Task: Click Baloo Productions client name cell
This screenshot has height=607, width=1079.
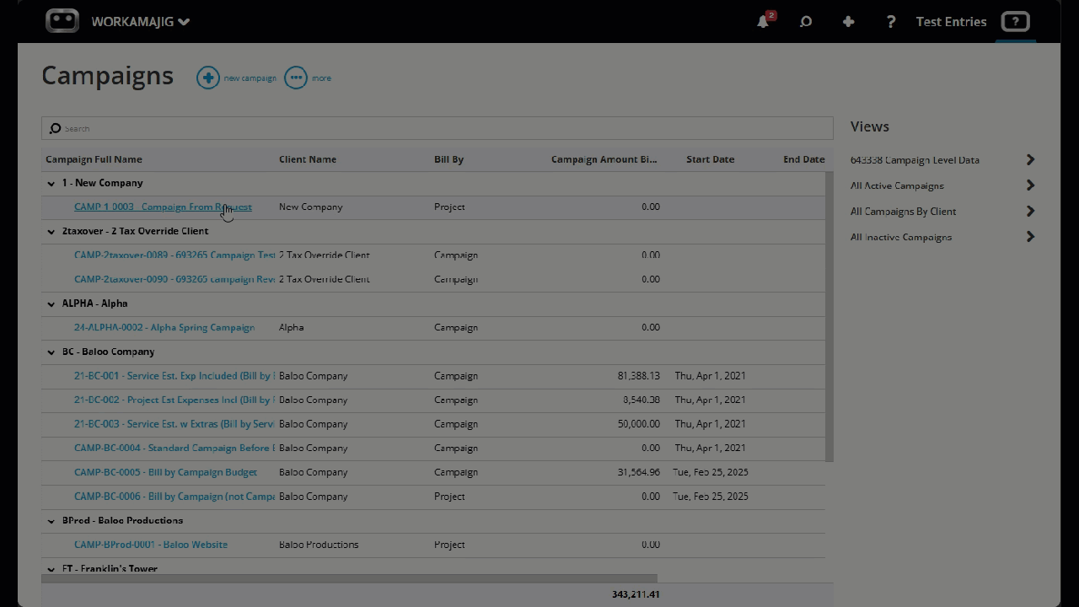Action: pyautogui.click(x=319, y=545)
